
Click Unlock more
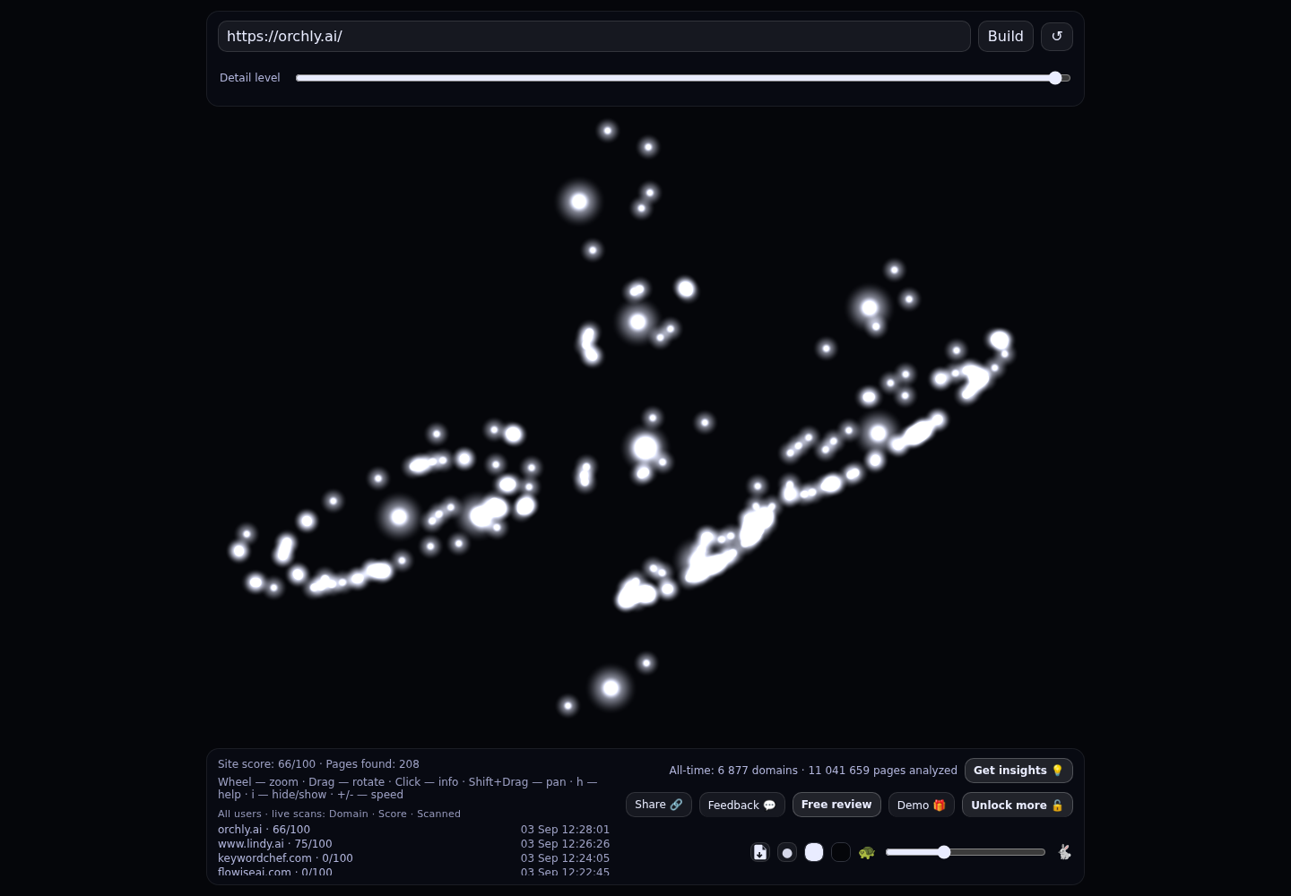pyautogui.click(x=1018, y=805)
